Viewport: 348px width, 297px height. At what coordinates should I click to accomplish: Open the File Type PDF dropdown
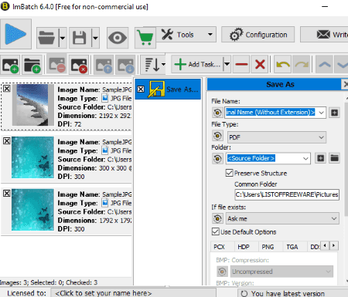(x=321, y=137)
